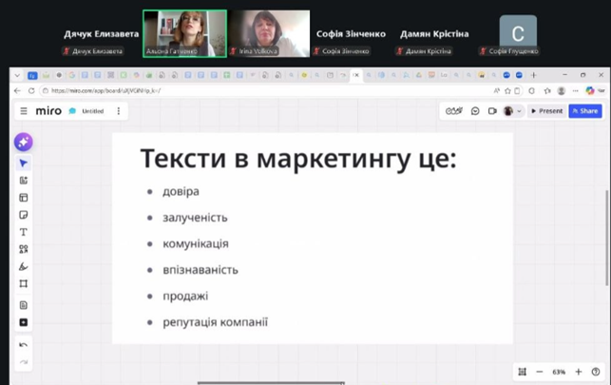This screenshot has height=385, width=611.
Task: Click the Present button
Action: click(x=547, y=111)
